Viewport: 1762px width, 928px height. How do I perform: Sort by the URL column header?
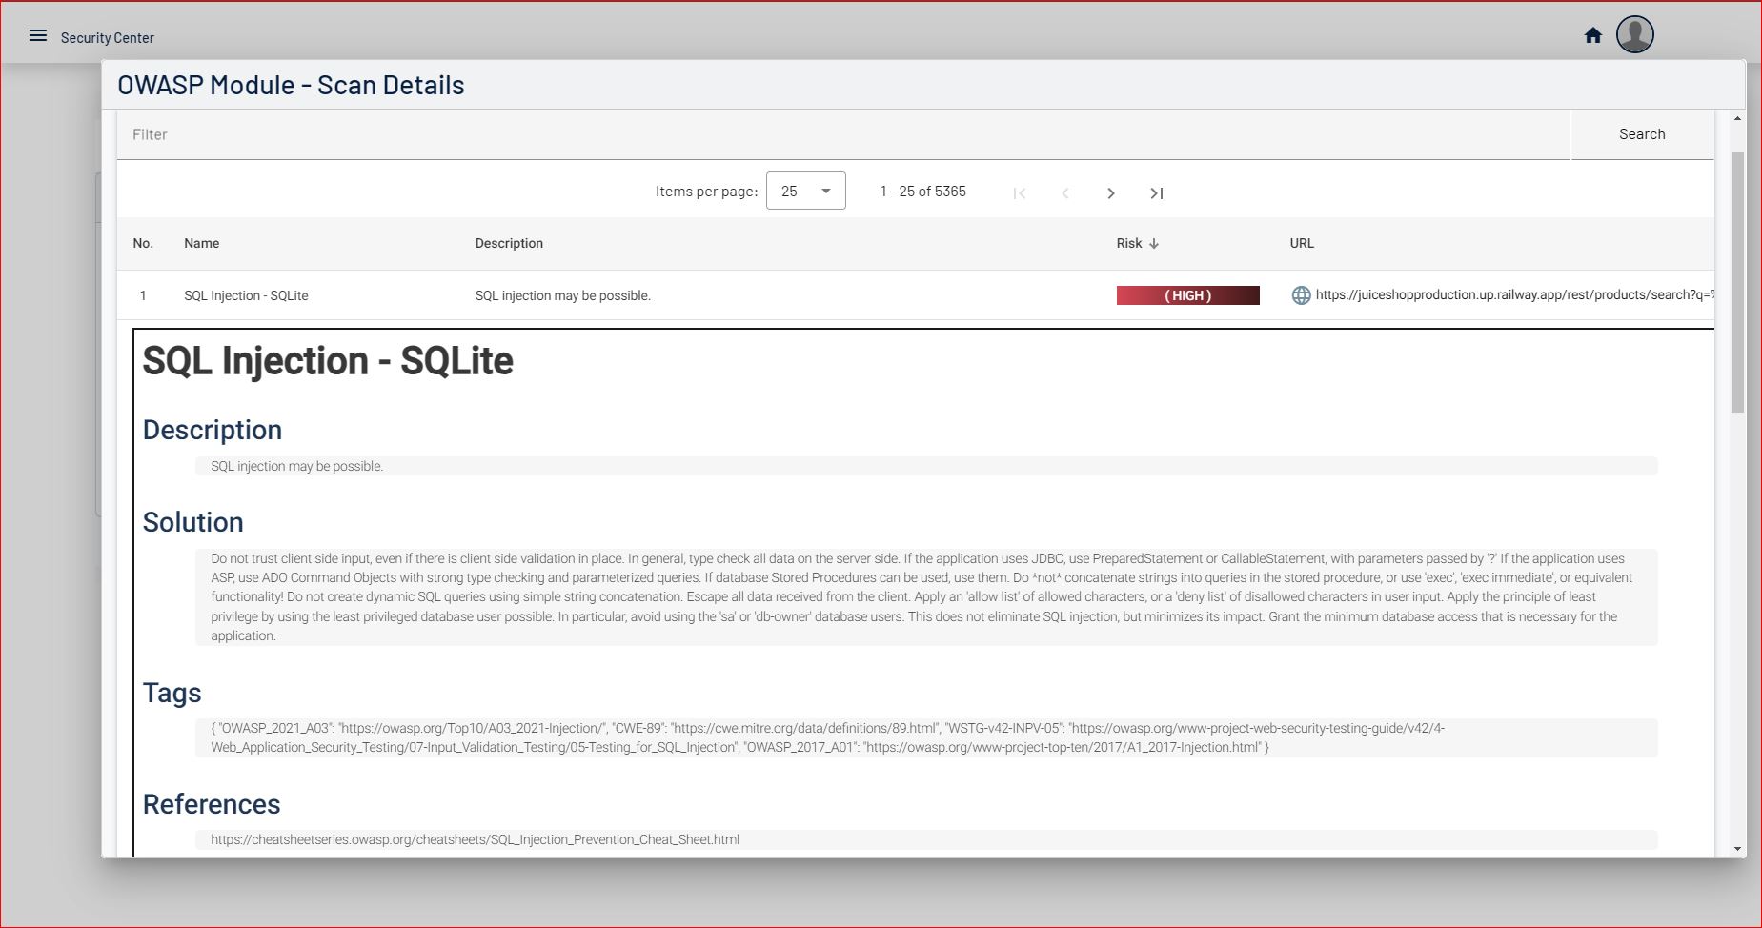pyautogui.click(x=1302, y=244)
